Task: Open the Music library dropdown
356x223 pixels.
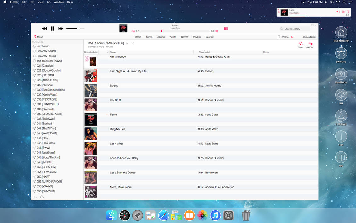Action: click(38, 37)
